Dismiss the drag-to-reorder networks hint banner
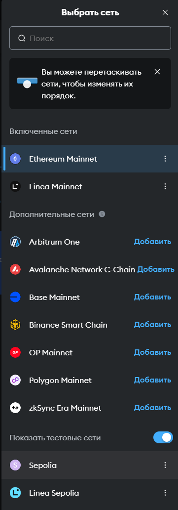The image size is (178, 510). (x=157, y=72)
